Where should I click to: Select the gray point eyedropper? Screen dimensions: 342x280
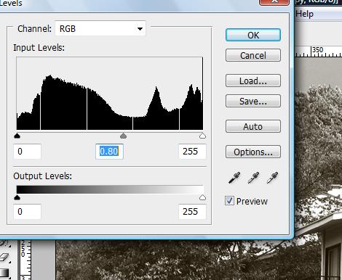pyautogui.click(x=253, y=178)
